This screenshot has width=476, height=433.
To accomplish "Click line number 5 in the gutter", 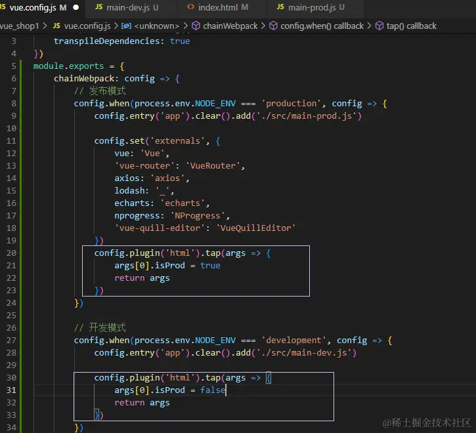I will click(x=14, y=66).
